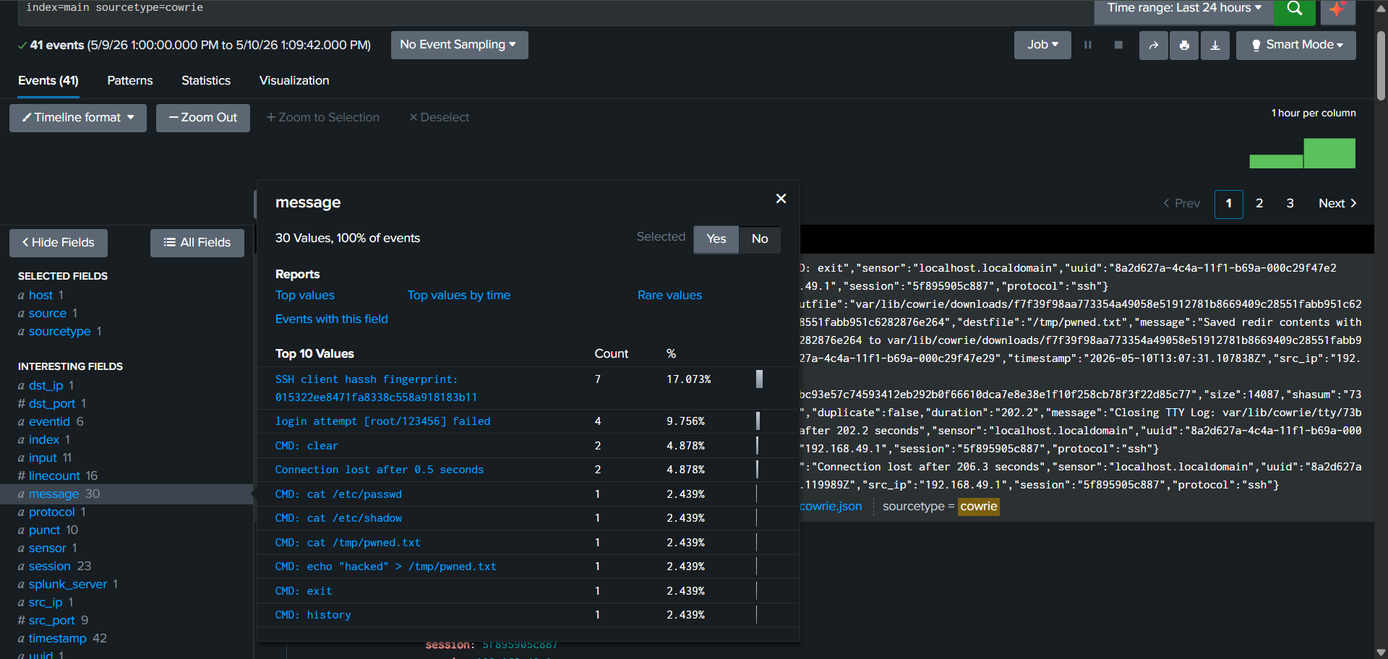The image size is (1388, 659).
Task: Open the session field
Action: (x=50, y=567)
